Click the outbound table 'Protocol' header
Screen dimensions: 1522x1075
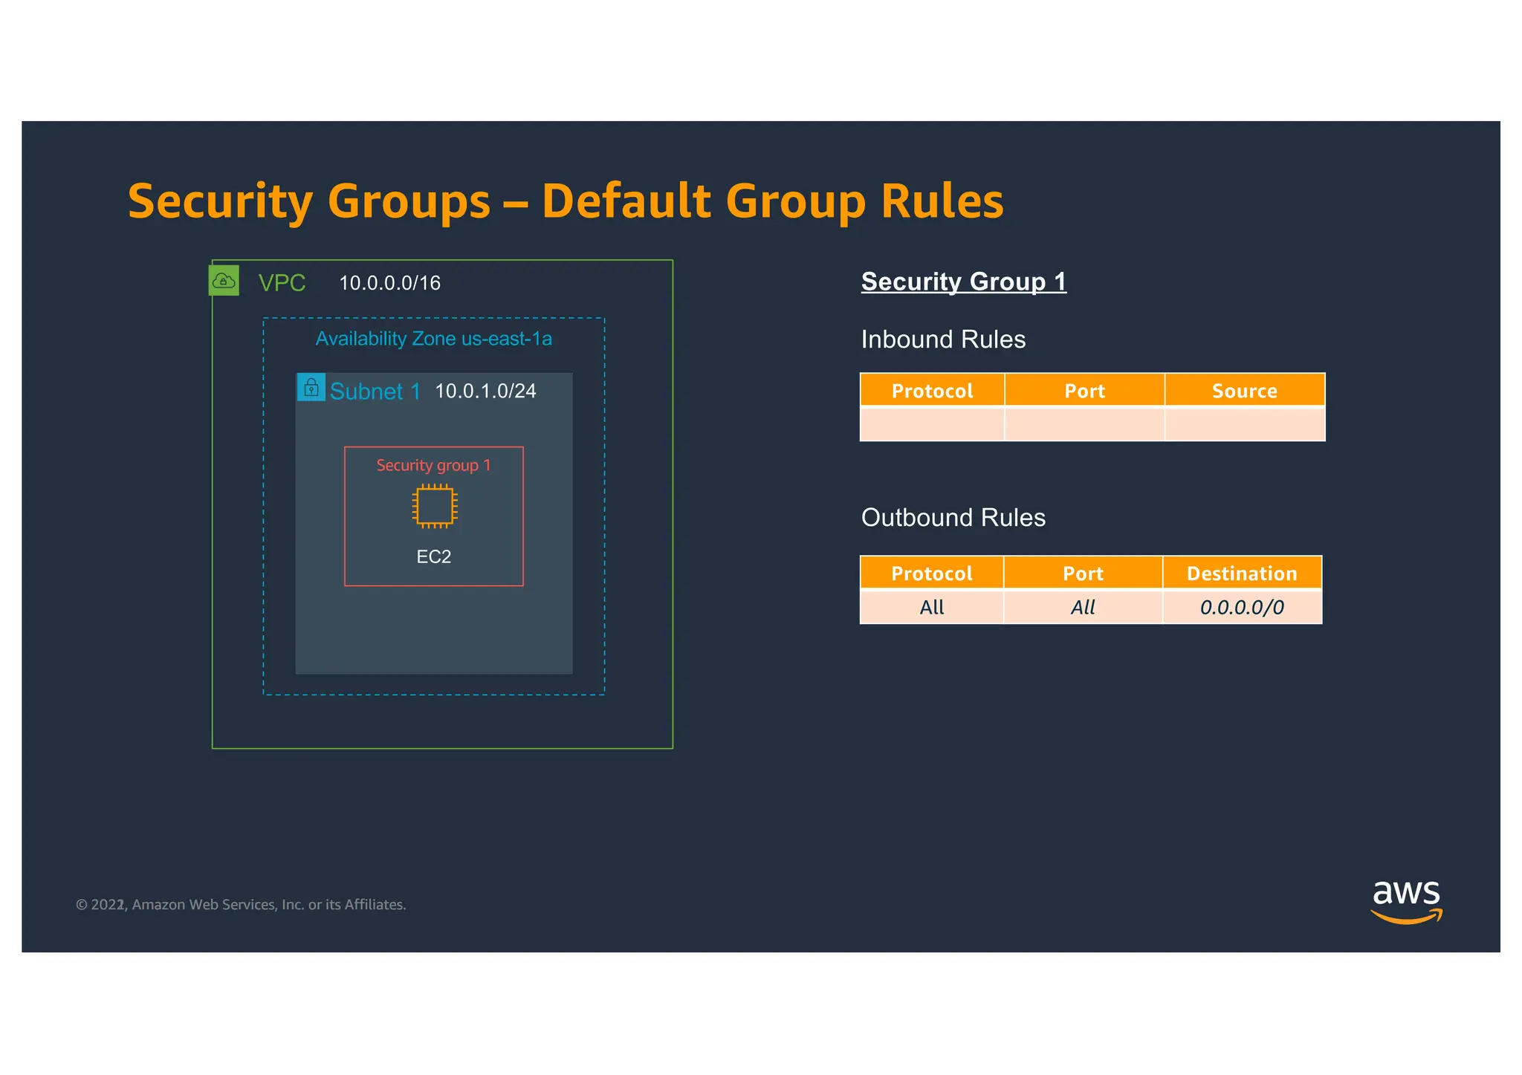pyautogui.click(x=932, y=573)
